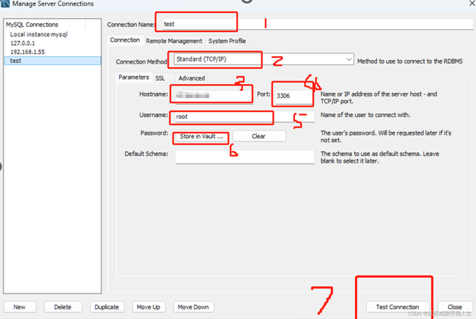Viewport: 476px width, 319px height.
Task: Select the Connection tab
Action: 125,40
